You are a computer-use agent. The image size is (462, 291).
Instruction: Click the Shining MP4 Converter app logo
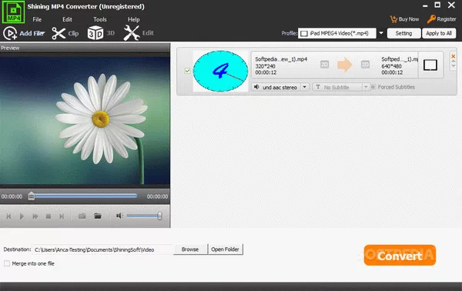pyautogui.click(x=13, y=12)
